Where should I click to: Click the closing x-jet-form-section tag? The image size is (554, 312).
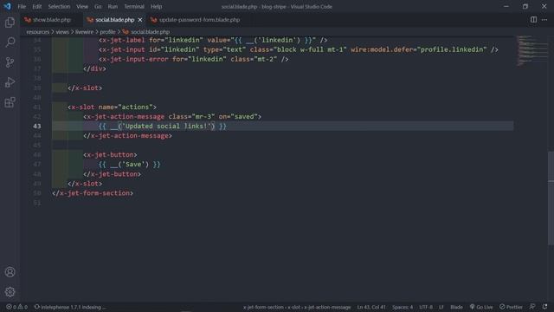tap(93, 192)
